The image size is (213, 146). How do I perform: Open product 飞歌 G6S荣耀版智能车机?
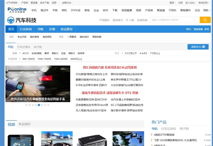pyautogui.click(x=175, y=140)
